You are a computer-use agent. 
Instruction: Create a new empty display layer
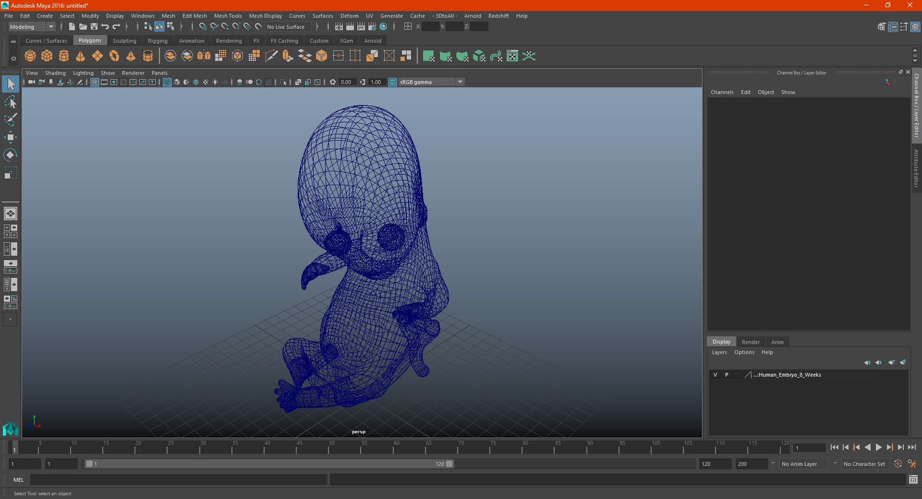click(x=891, y=362)
